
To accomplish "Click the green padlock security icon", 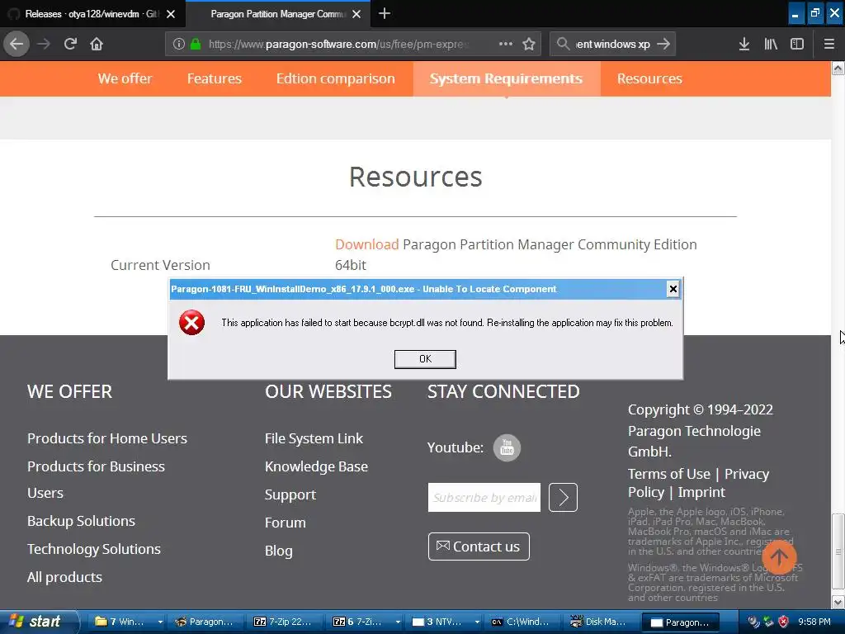I will (x=196, y=44).
